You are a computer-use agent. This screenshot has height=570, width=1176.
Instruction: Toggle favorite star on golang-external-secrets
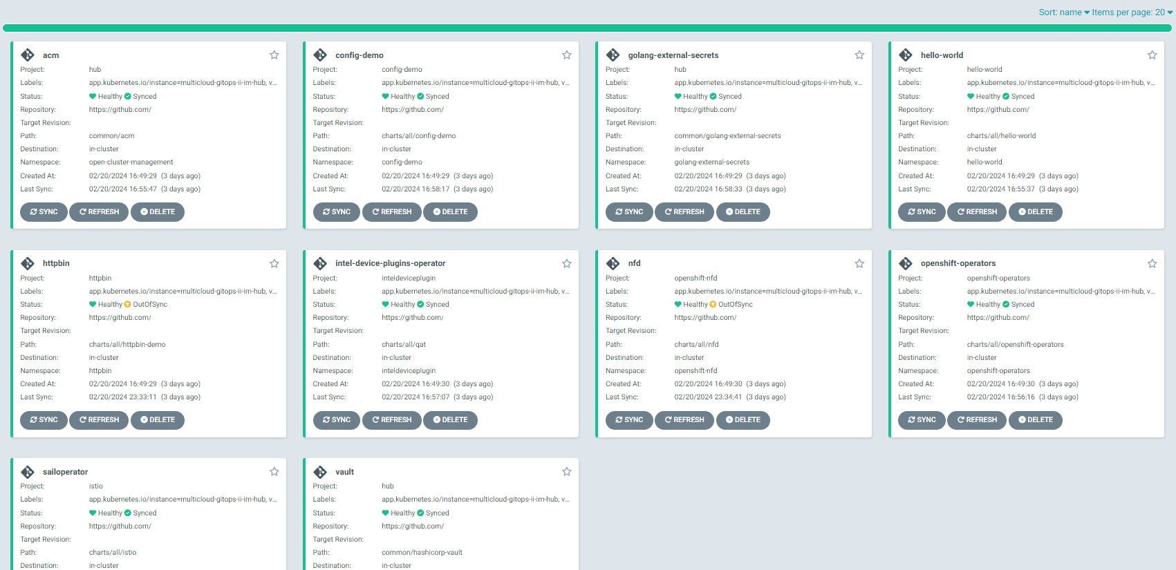[859, 55]
